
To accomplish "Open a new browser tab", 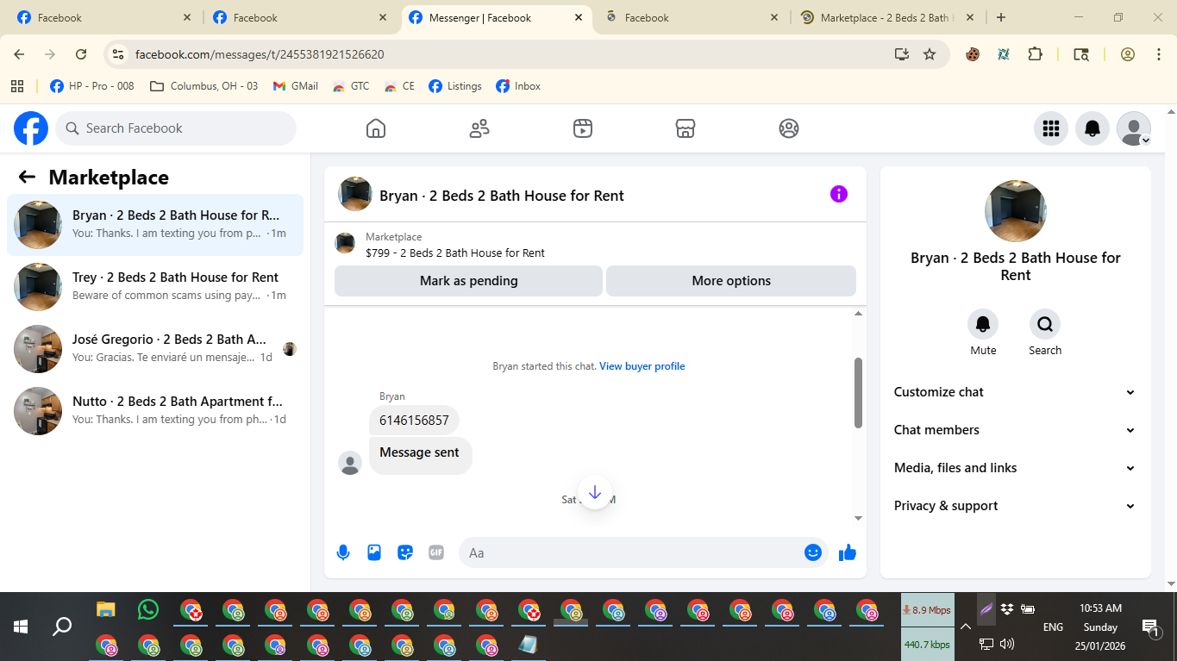I will [1001, 17].
